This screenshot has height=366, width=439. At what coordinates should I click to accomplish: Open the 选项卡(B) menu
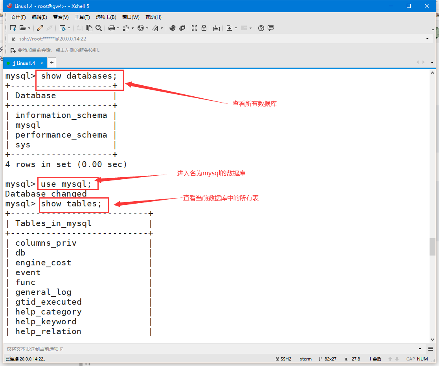[106, 17]
